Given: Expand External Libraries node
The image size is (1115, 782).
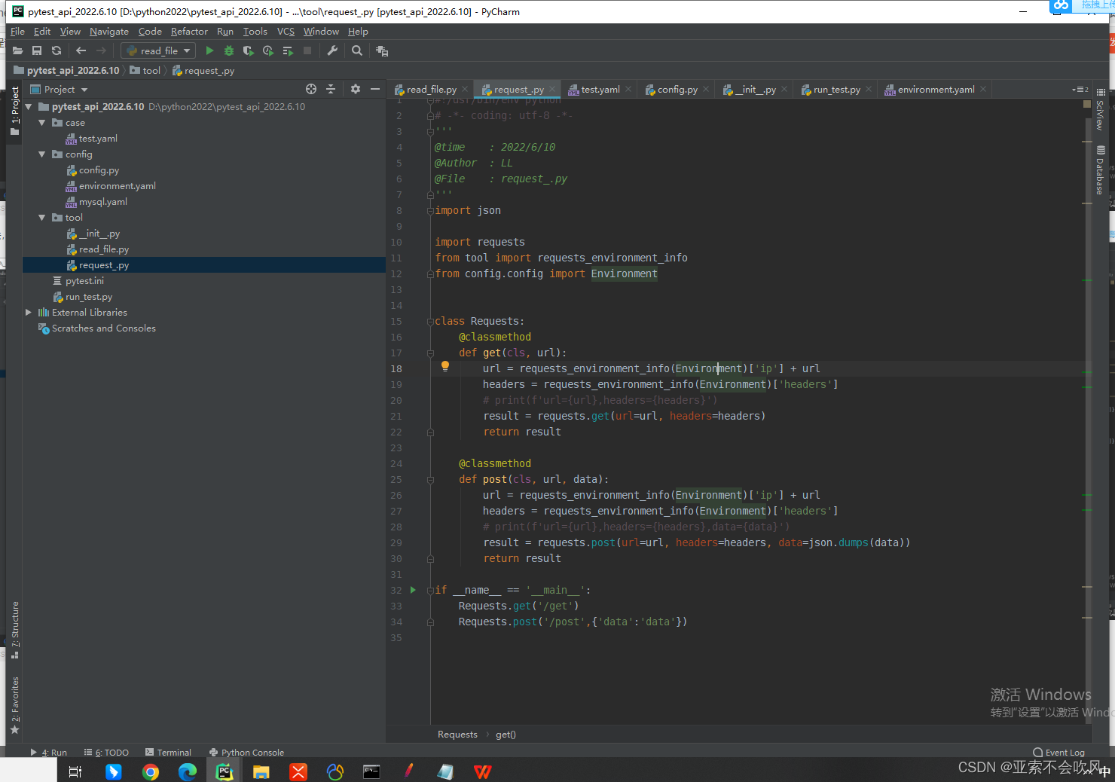Looking at the screenshot, I should (x=29, y=313).
